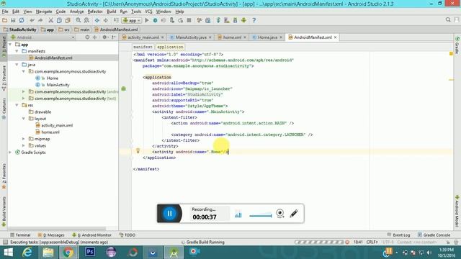
Task: Click the Make Project icon
Action: point(116,20)
